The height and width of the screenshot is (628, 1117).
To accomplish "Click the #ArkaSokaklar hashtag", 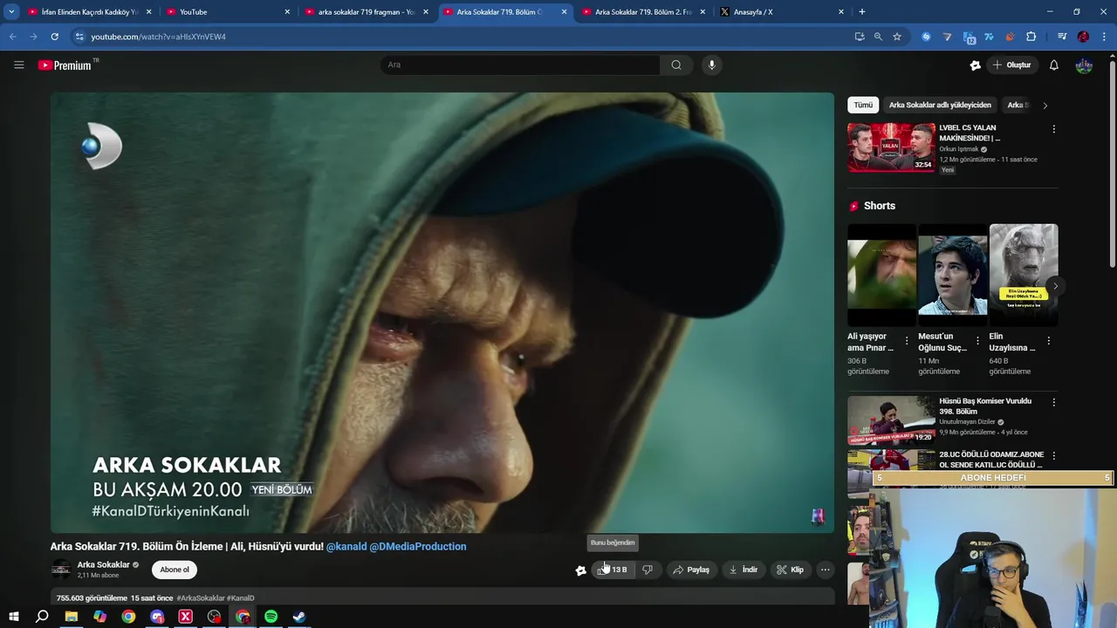I will [x=201, y=598].
